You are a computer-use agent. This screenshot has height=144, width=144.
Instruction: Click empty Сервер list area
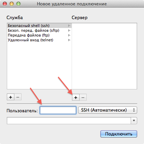click(104, 56)
